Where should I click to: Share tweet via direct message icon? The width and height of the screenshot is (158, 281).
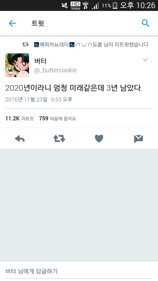click(138, 139)
